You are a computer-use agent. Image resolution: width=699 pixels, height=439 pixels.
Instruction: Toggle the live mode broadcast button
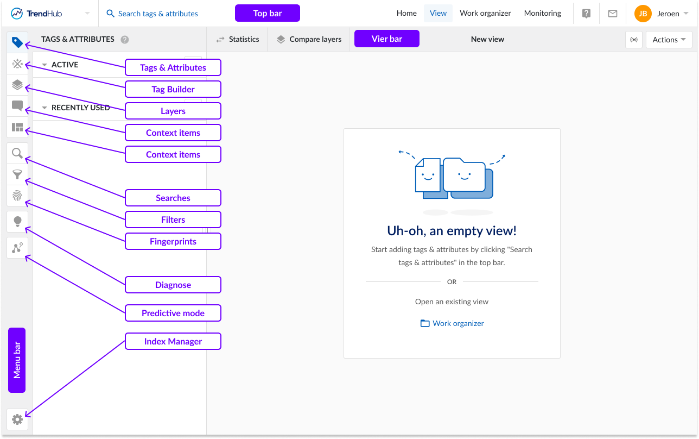(633, 40)
